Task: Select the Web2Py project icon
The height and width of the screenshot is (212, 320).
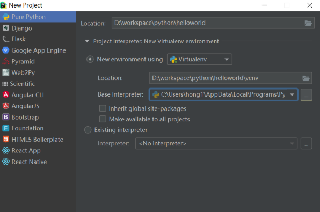Action: (x=6, y=72)
